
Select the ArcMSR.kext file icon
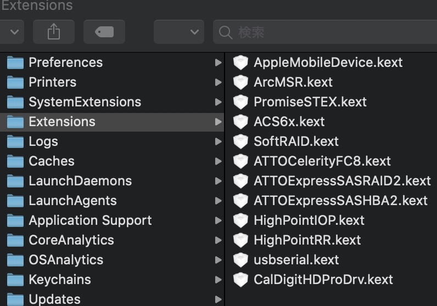[x=240, y=82]
